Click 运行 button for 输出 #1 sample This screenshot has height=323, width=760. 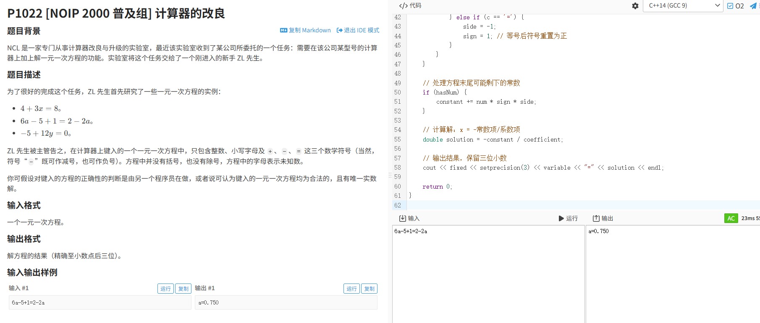pos(351,289)
